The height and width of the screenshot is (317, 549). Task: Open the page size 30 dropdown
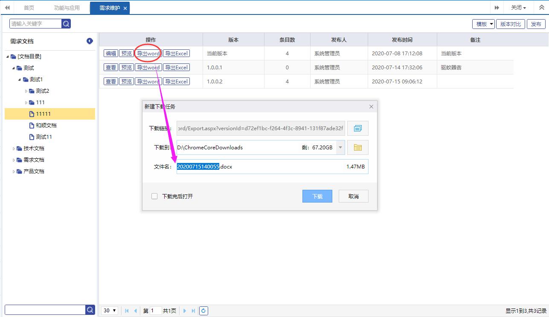[x=110, y=311]
